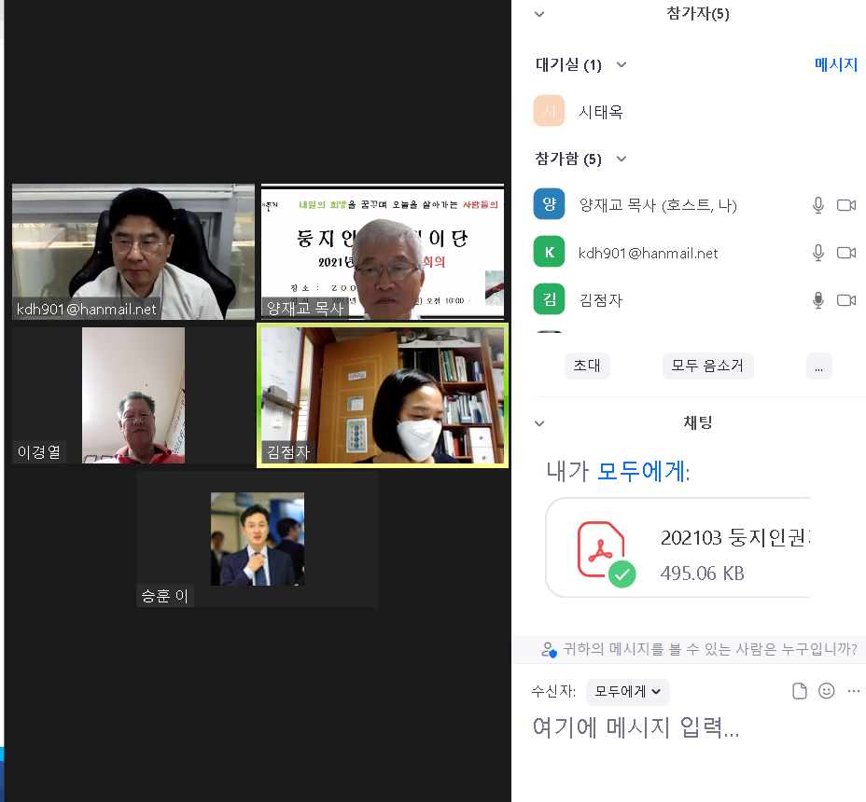Click the green K avatar for kdh901
Viewport: 866px width, 802px height.
tap(549, 252)
